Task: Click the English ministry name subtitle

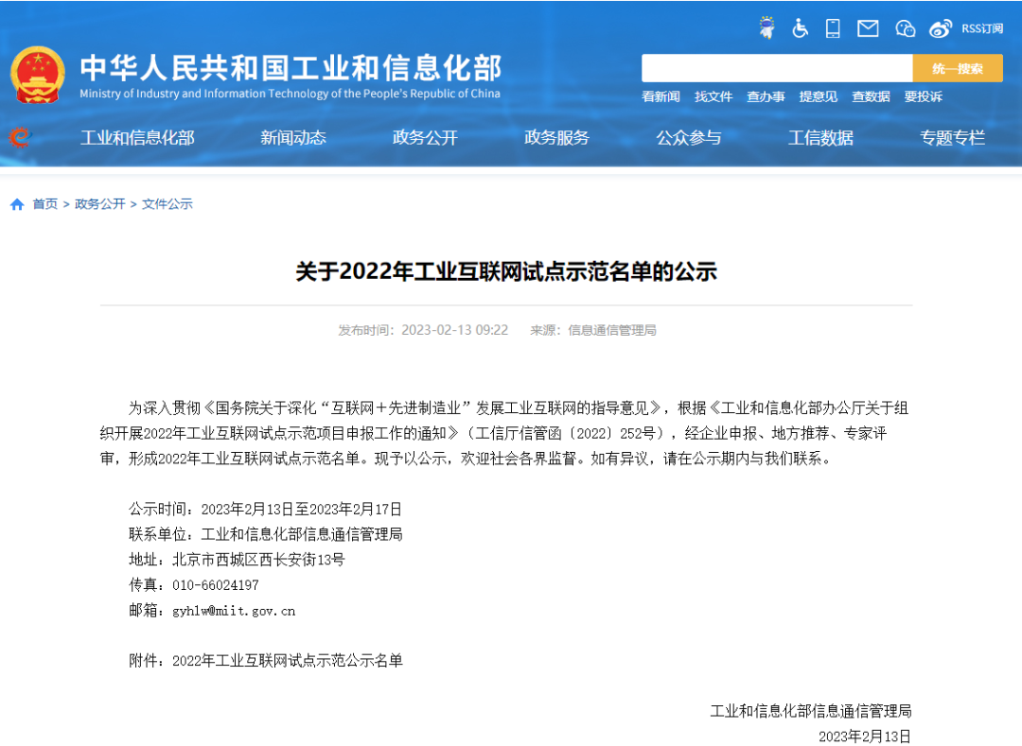Action: tap(291, 94)
